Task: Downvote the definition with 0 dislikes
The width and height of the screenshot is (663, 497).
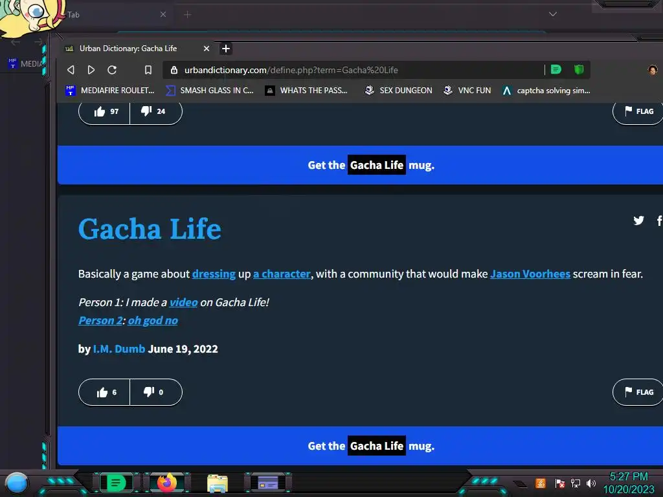Action: (155, 392)
